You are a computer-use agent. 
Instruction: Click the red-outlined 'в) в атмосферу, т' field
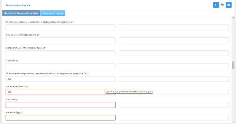click(x=60, y=118)
